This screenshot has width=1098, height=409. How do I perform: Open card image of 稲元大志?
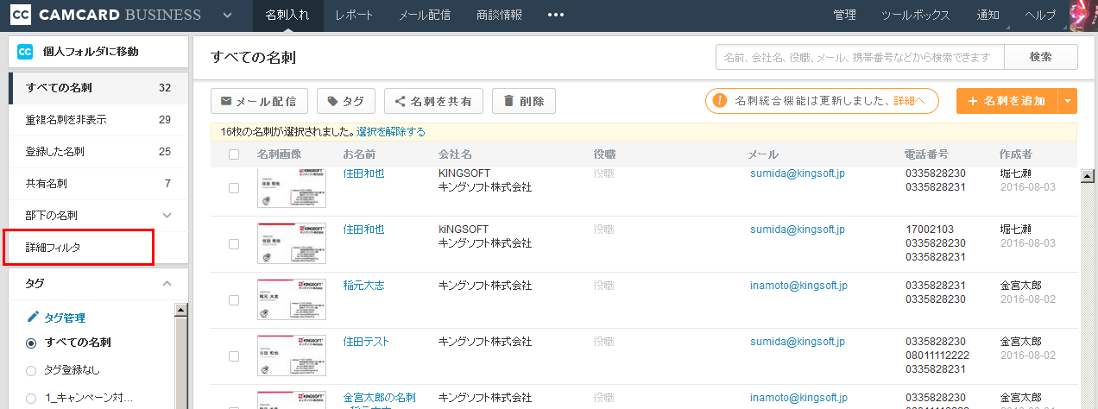click(x=292, y=299)
